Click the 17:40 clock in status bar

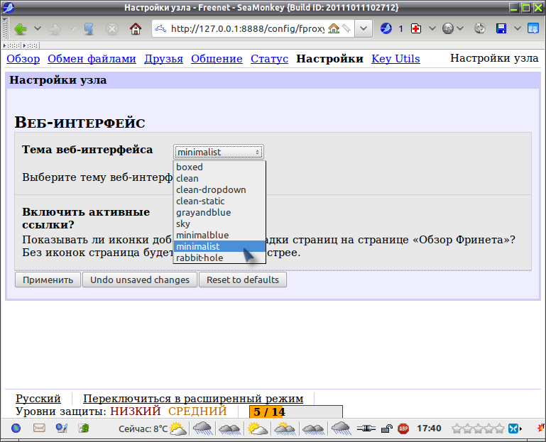coord(429,429)
